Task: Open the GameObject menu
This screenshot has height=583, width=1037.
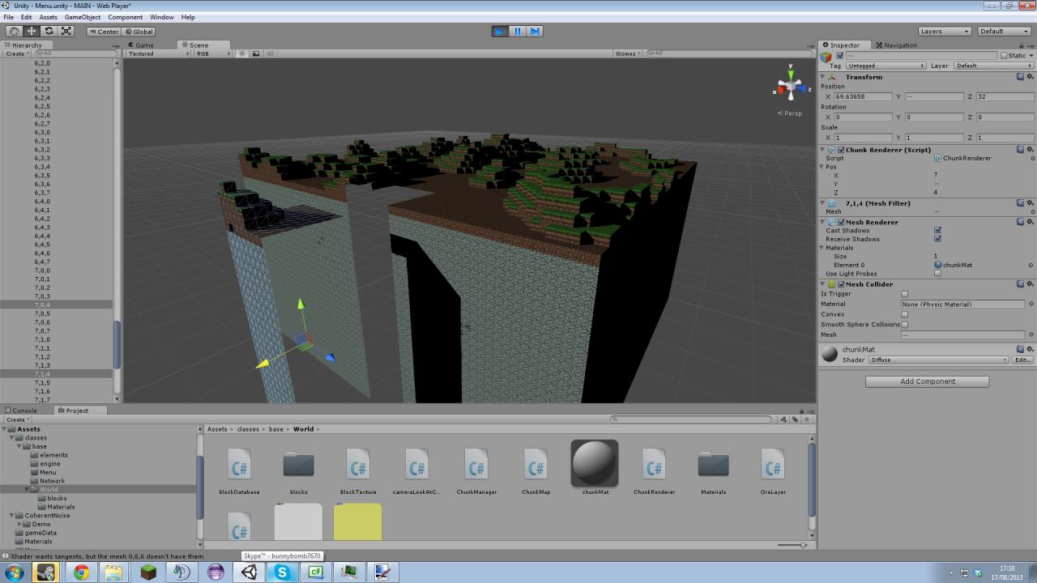Action: coord(82,17)
